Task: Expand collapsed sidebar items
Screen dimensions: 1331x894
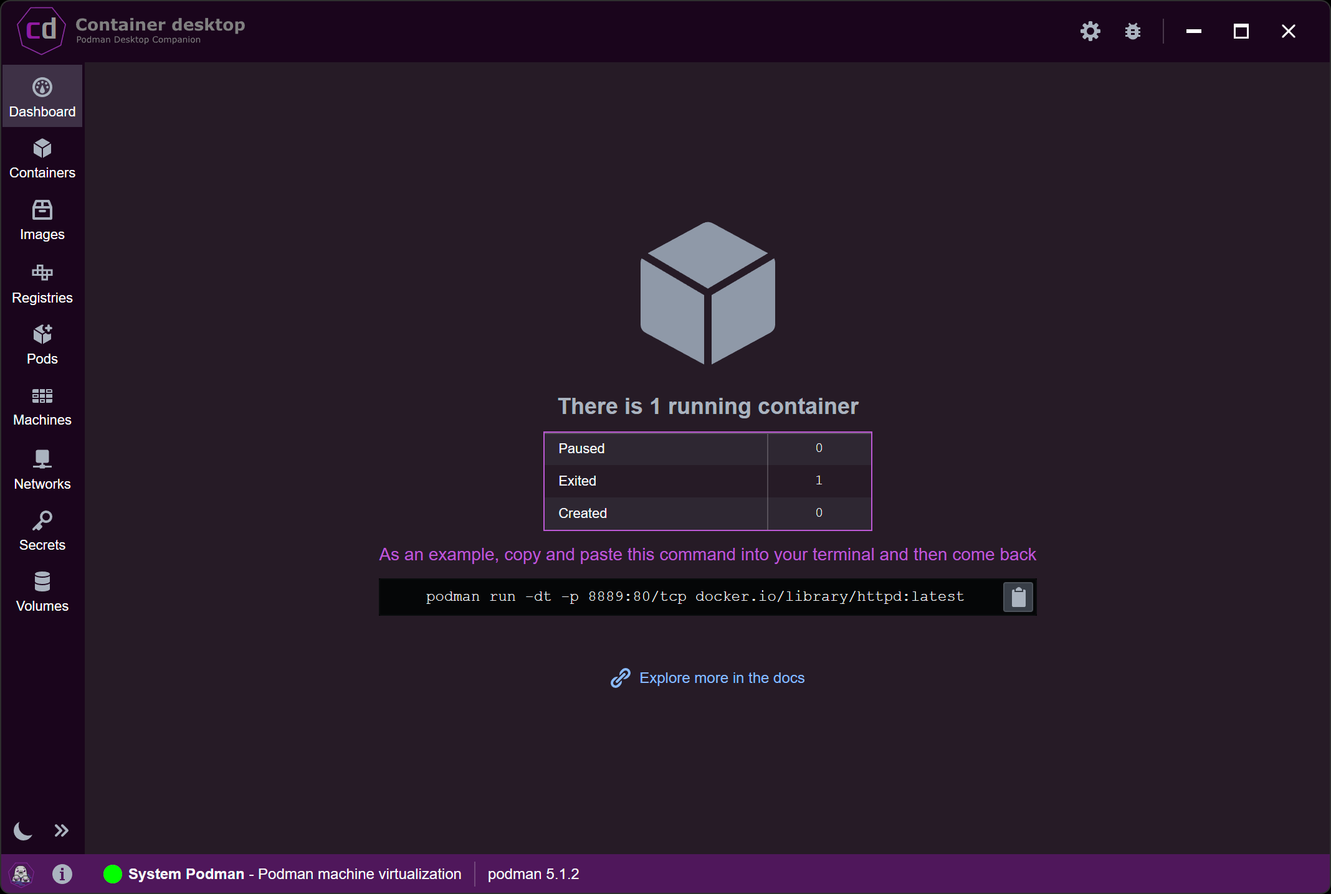Action: (62, 831)
